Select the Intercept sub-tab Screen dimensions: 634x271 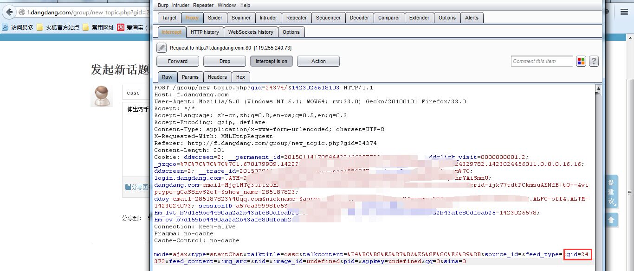[172, 32]
